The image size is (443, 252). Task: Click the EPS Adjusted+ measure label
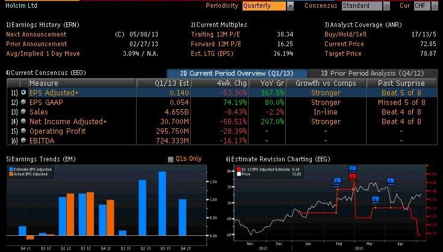[x=54, y=92]
